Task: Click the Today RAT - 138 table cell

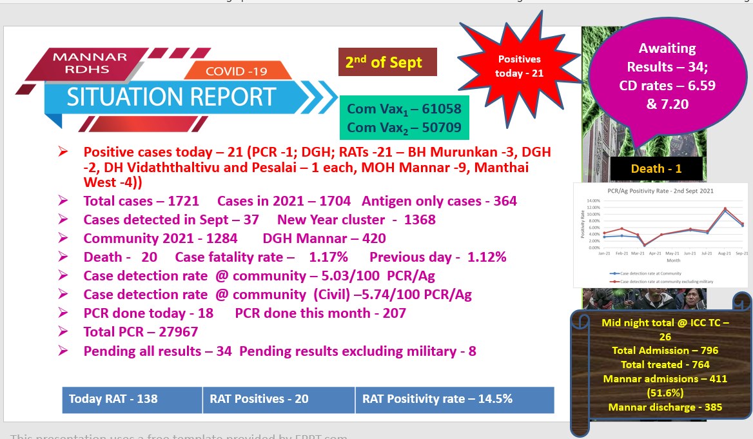Action: pyautogui.click(x=132, y=400)
